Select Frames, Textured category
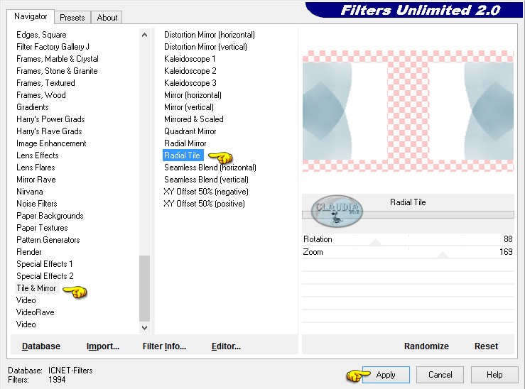The height and width of the screenshot is (389, 525). pyautogui.click(x=45, y=83)
